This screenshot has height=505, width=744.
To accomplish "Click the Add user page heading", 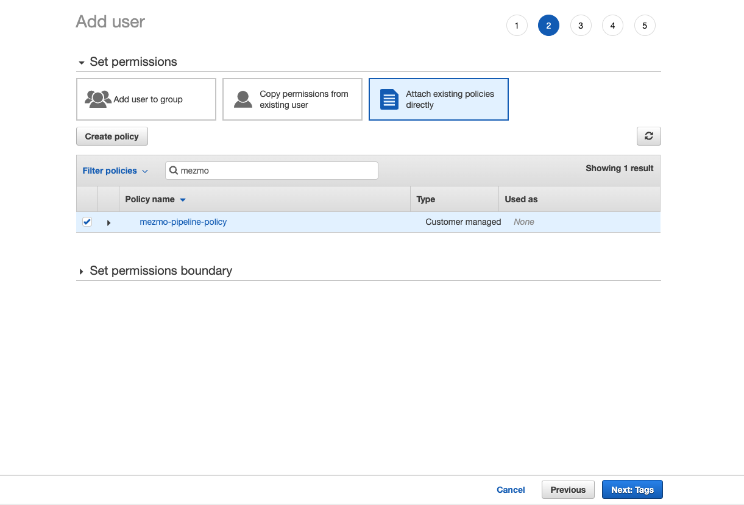I will [x=110, y=22].
